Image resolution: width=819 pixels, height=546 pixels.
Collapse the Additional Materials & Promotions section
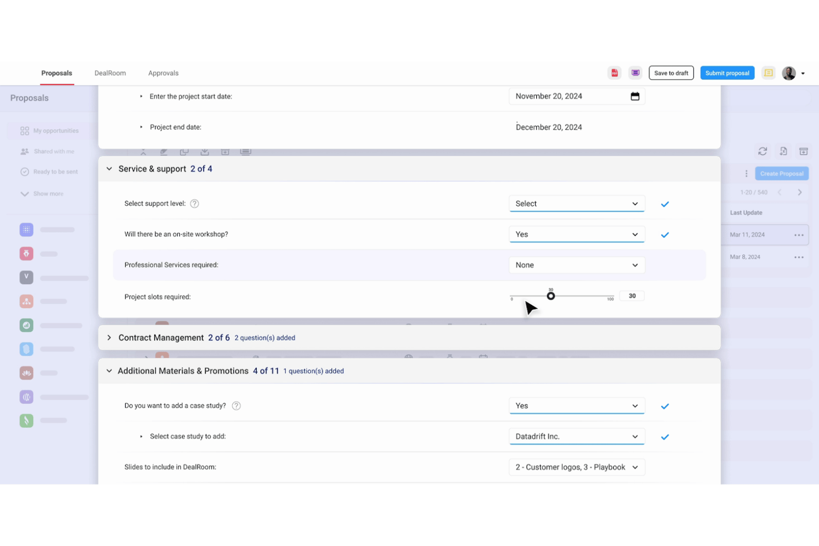coord(109,371)
